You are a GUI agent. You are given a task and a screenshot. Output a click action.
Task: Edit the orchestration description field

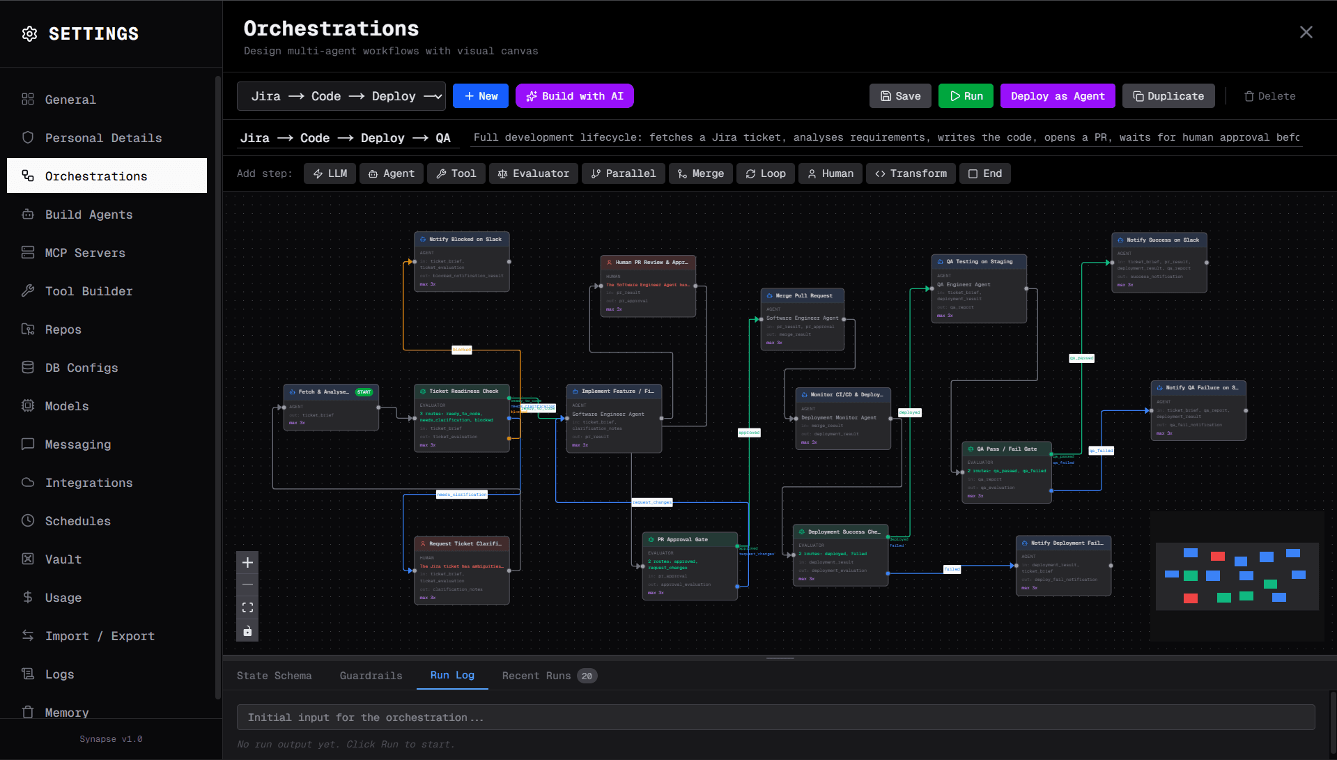(887, 138)
